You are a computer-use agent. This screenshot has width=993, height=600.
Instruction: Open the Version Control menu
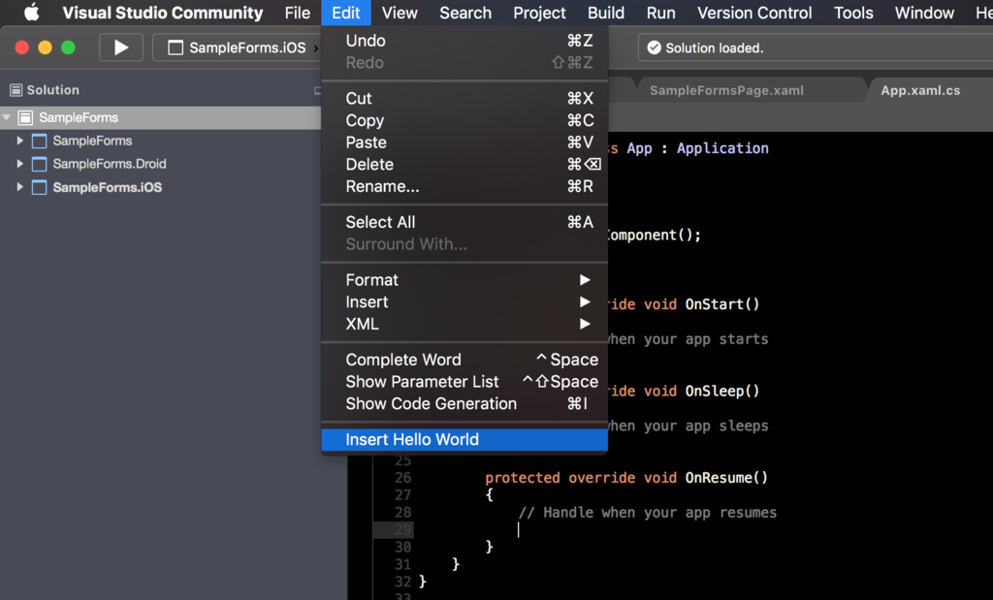[x=754, y=13]
